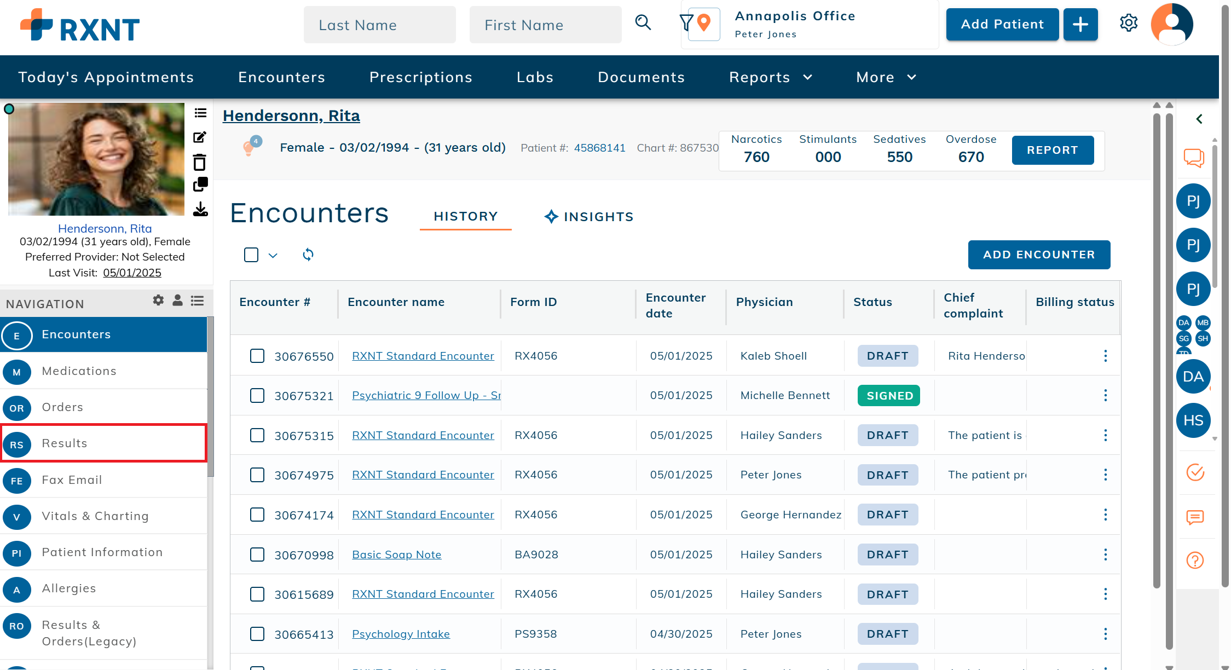Check the box for encounter 30670998

pos(257,555)
